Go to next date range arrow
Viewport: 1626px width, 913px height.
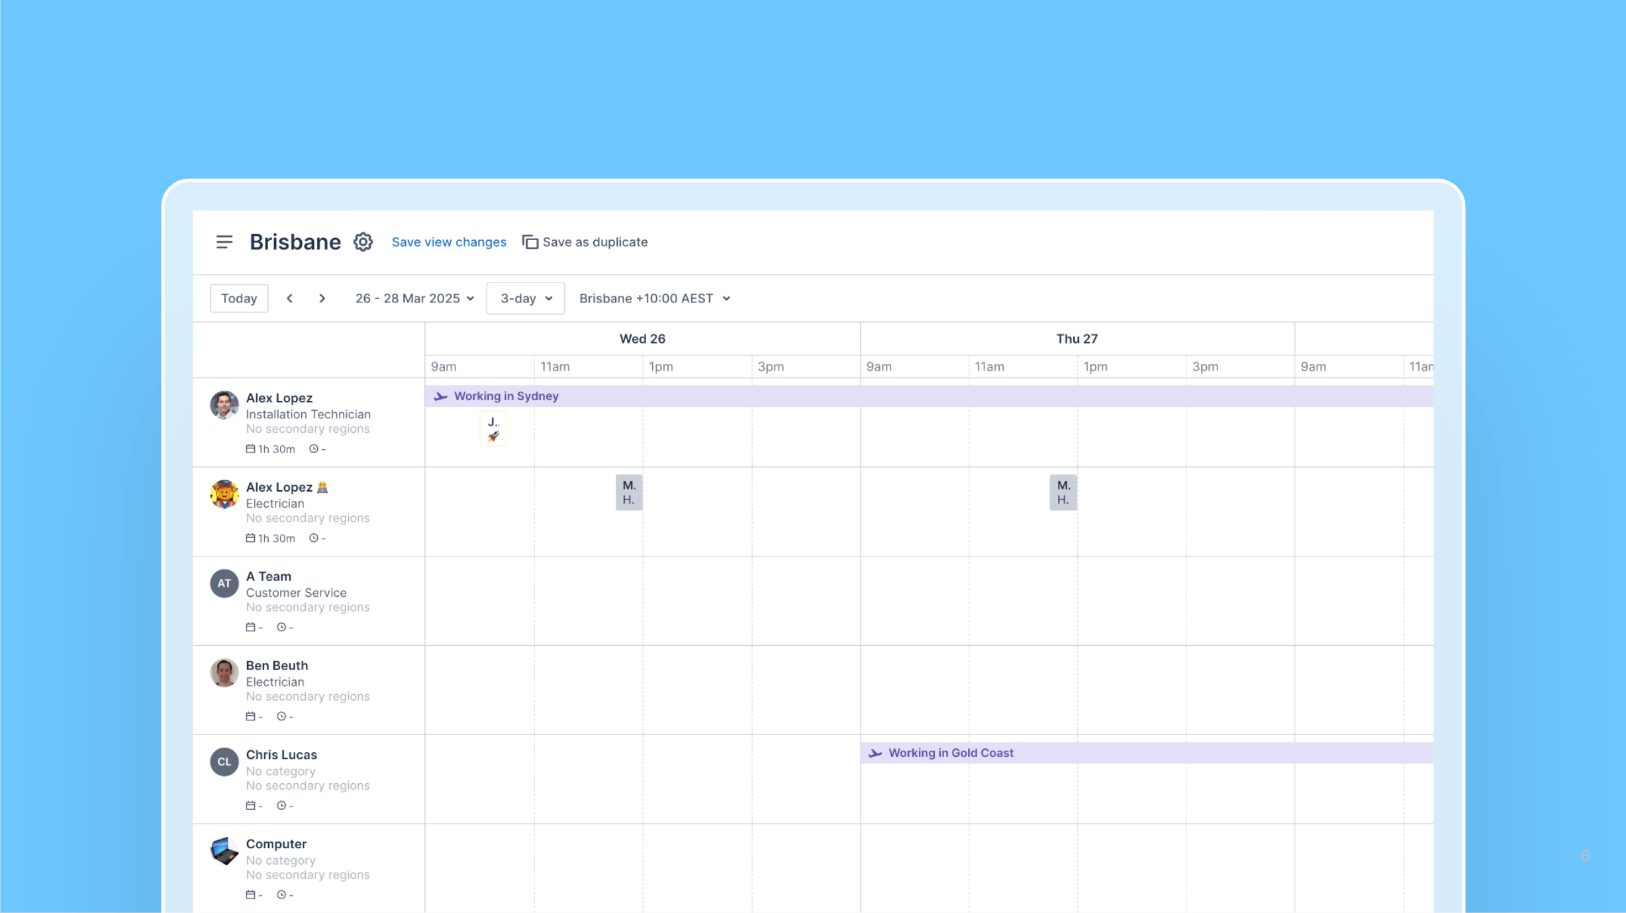322,298
